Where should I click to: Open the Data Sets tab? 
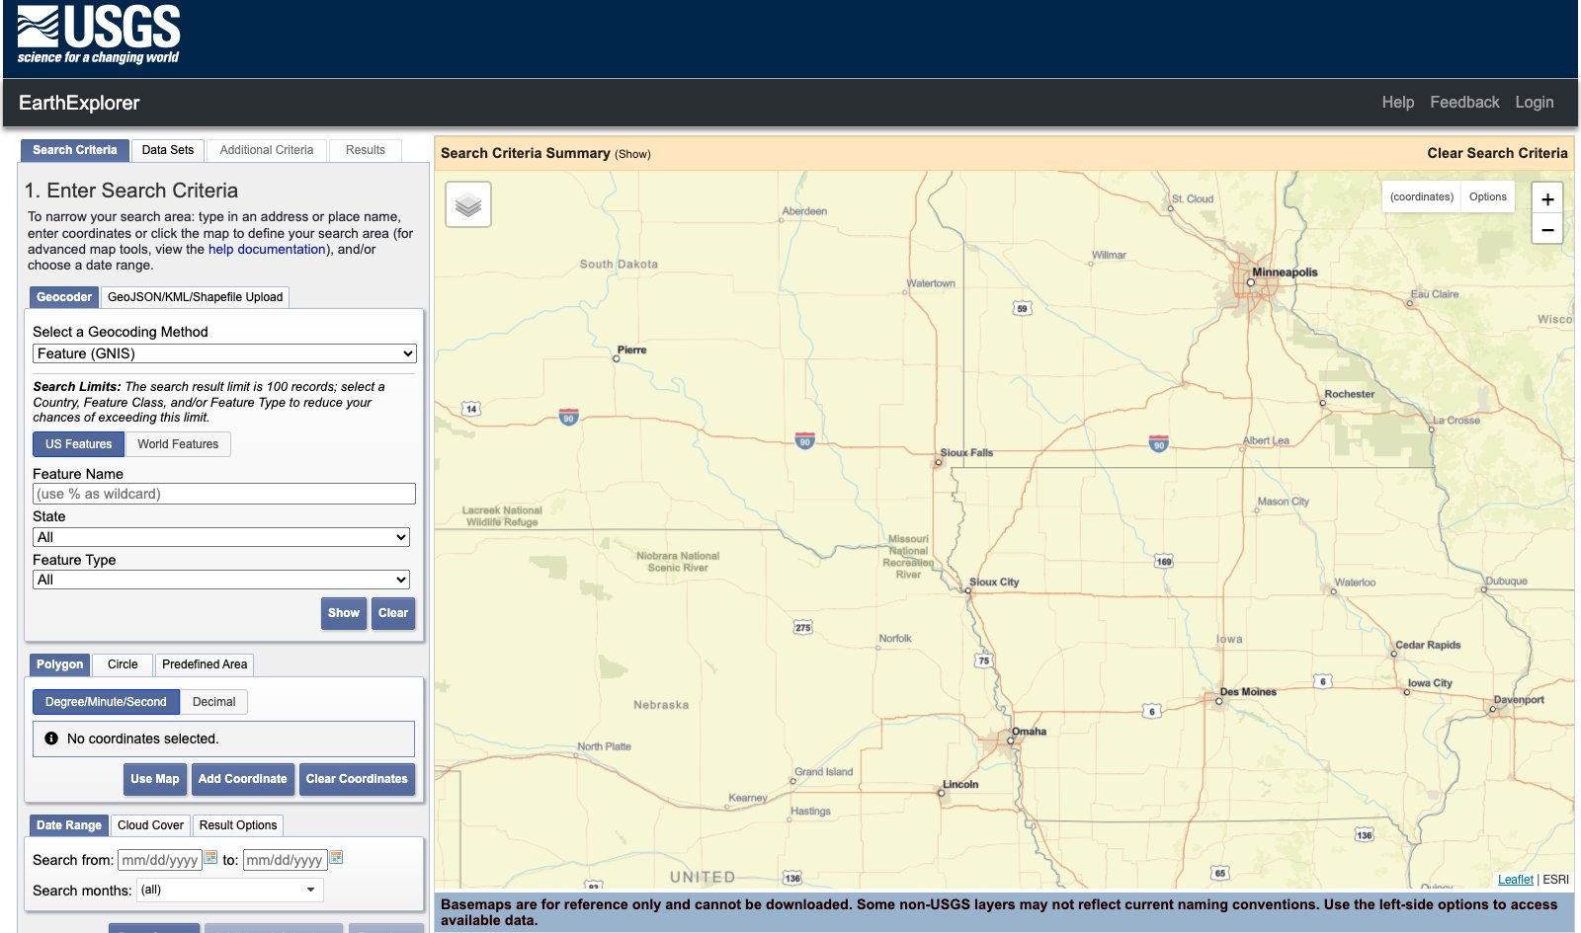click(x=168, y=150)
